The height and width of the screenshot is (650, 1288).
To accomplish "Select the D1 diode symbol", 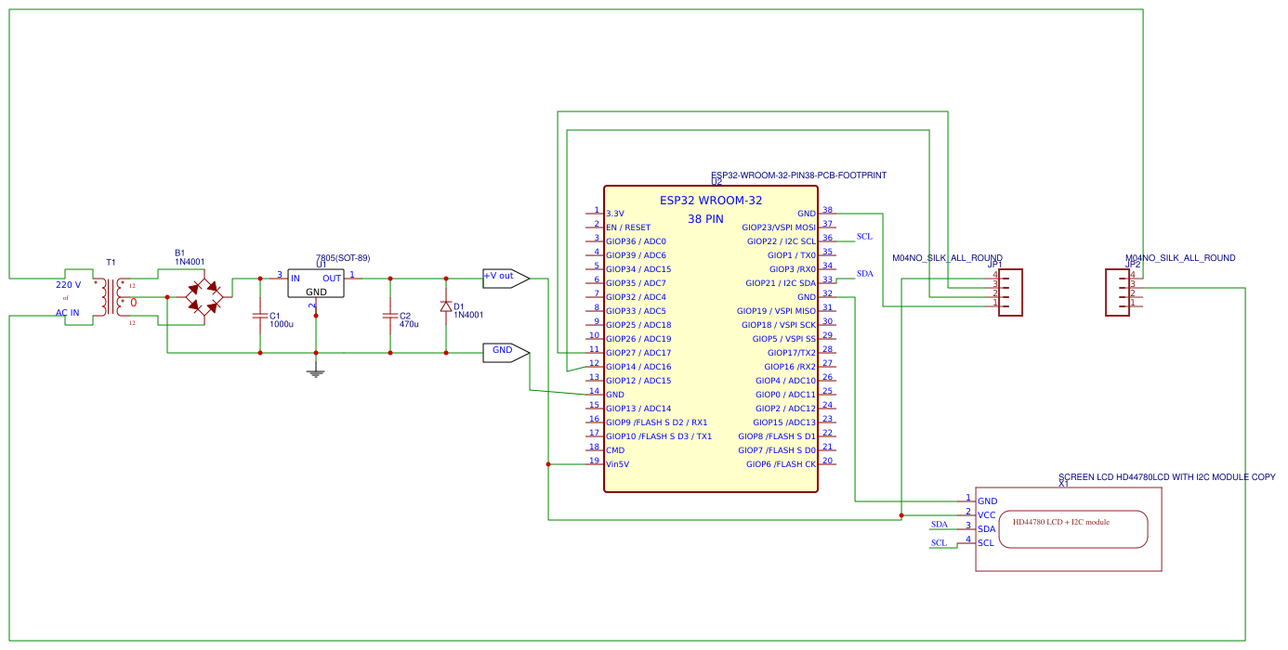I will pos(446,306).
